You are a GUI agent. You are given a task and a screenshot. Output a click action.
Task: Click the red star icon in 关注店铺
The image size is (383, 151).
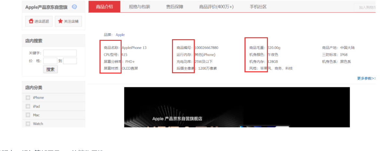(x=60, y=21)
